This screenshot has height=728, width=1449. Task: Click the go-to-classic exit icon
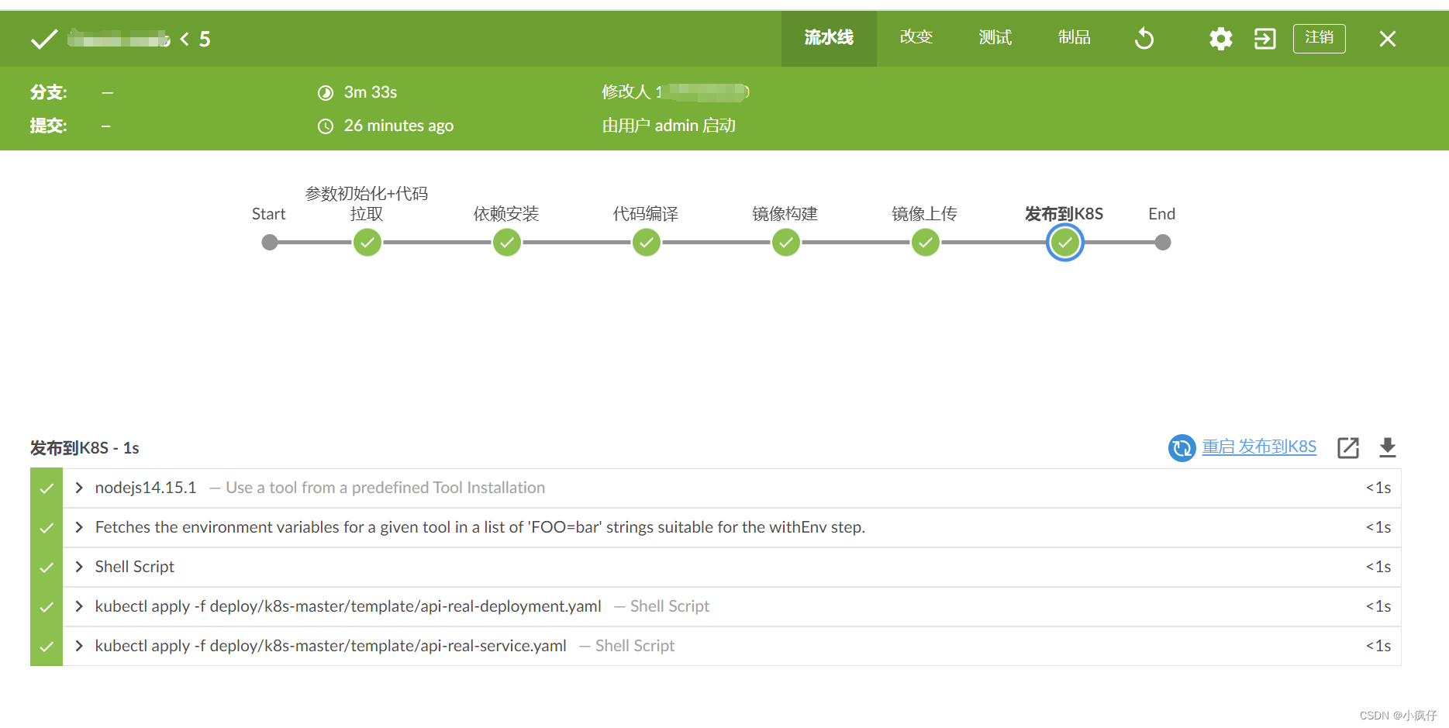[1265, 39]
